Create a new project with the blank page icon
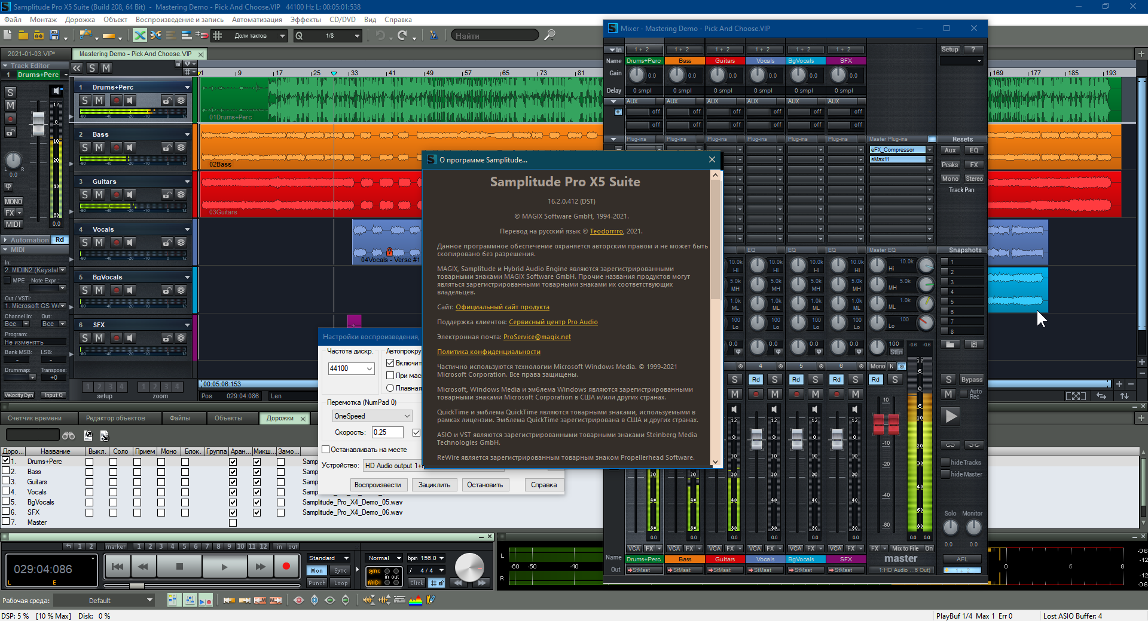This screenshot has height=621, width=1148. click(x=7, y=35)
